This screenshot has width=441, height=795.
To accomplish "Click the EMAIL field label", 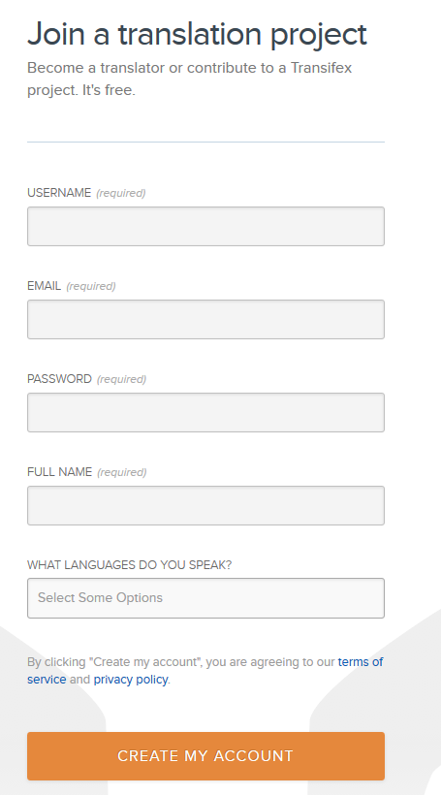I will coord(45,286).
